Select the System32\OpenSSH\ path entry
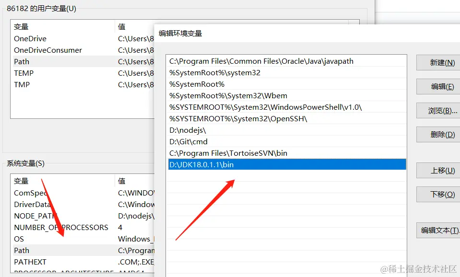This screenshot has height=277, width=460. [287, 119]
